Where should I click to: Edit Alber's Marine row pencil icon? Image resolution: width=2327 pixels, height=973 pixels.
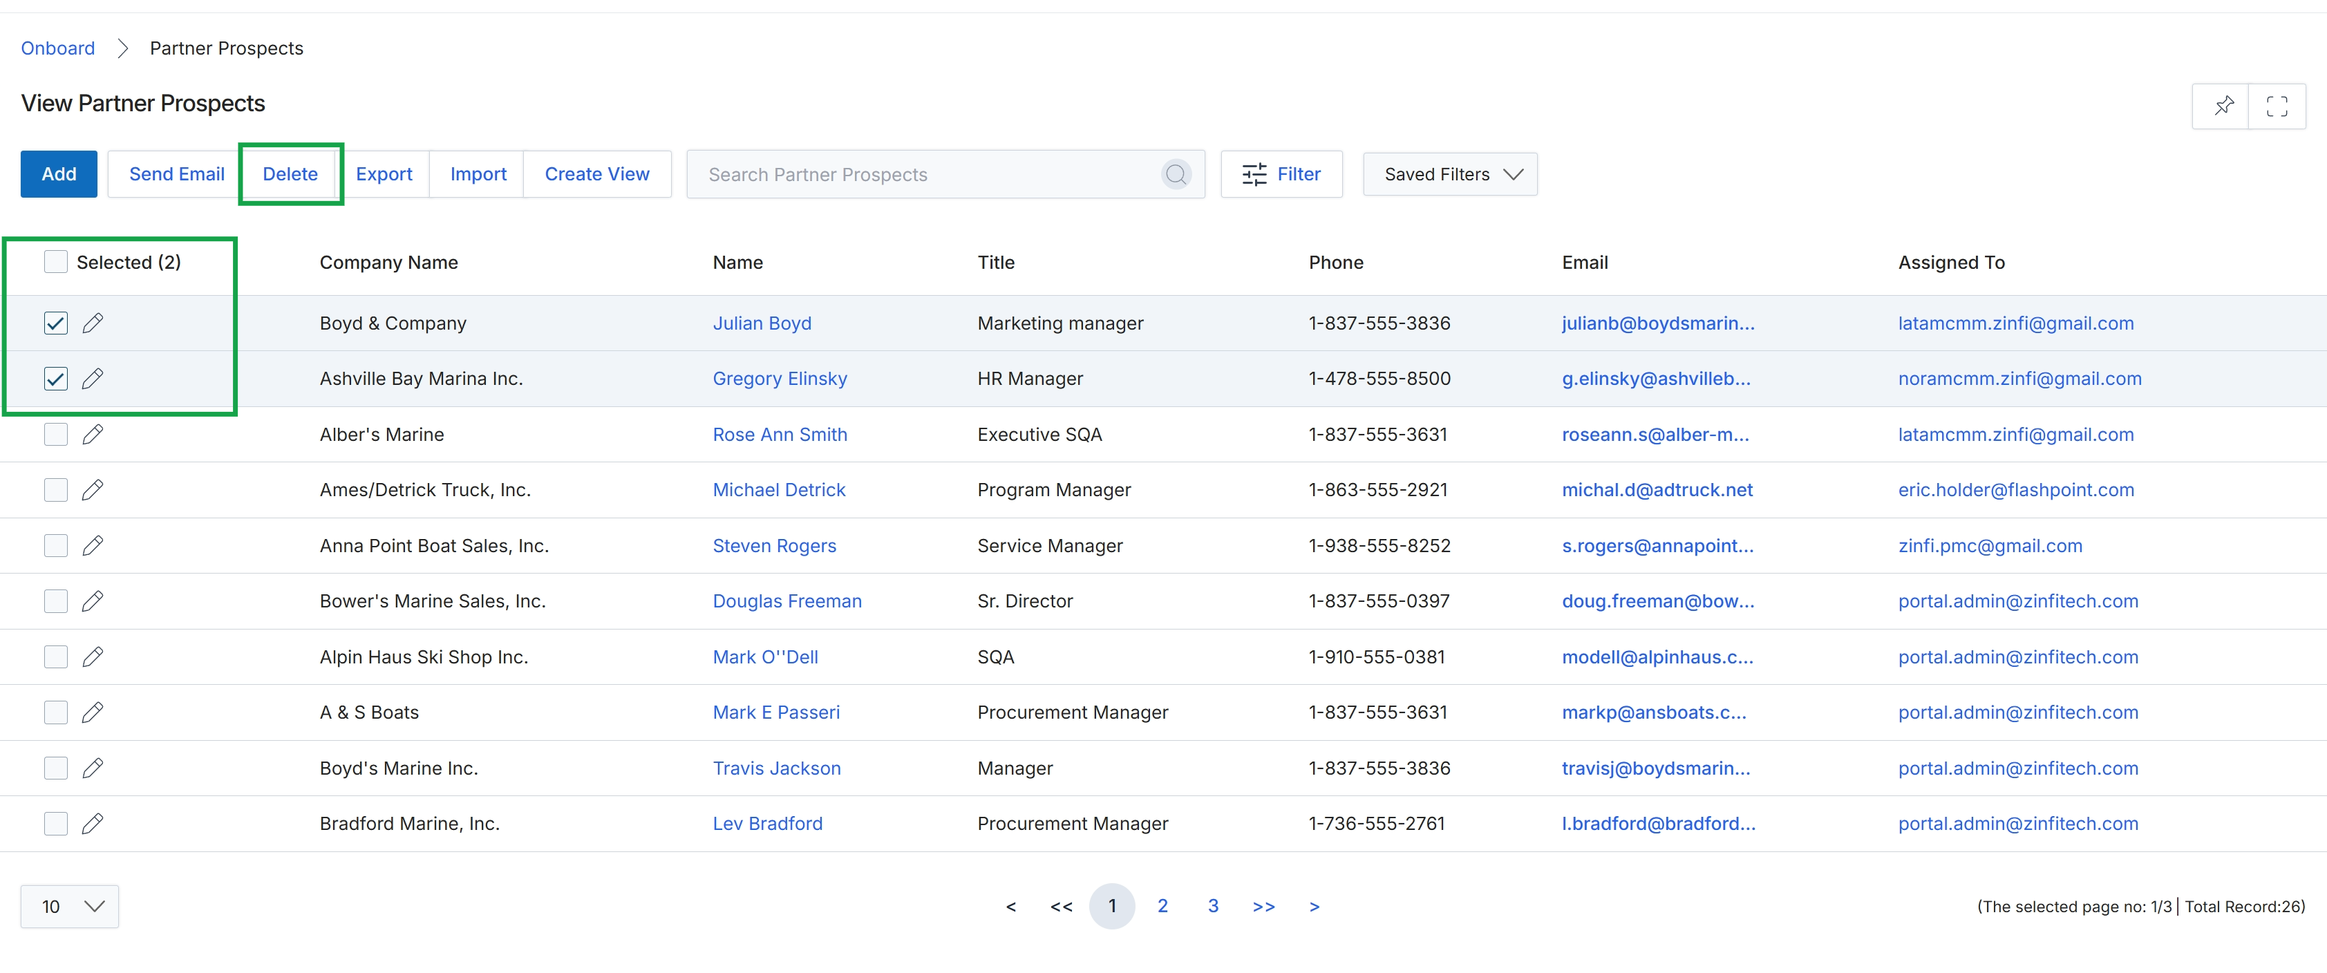click(x=92, y=435)
